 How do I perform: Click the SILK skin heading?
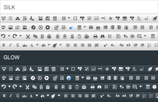[9, 7]
